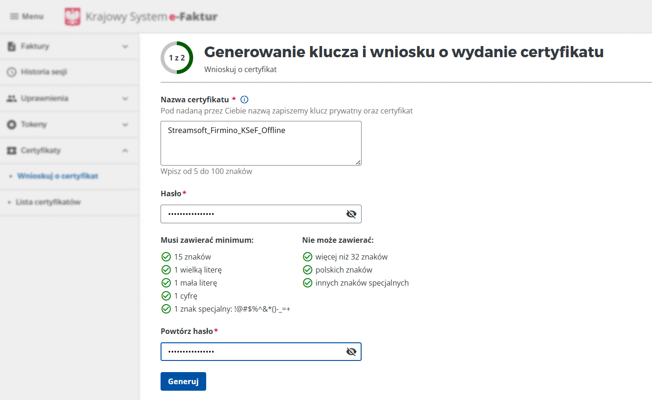Expand the Uprawnienia section
The width and height of the screenshot is (652, 400).
[125, 98]
